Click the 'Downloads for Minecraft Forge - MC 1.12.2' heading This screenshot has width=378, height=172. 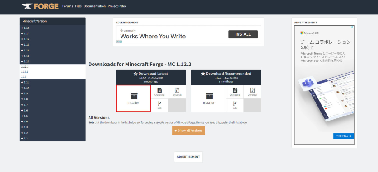pyautogui.click(x=140, y=64)
